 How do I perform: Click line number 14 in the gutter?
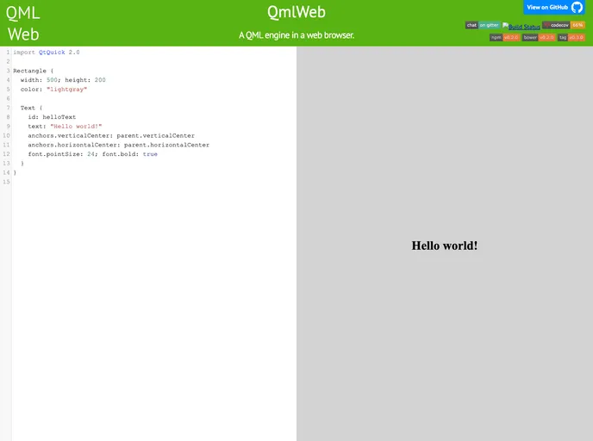click(6, 173)
